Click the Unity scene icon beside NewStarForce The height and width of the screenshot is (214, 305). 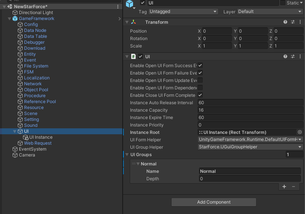(x=10, y=7)
